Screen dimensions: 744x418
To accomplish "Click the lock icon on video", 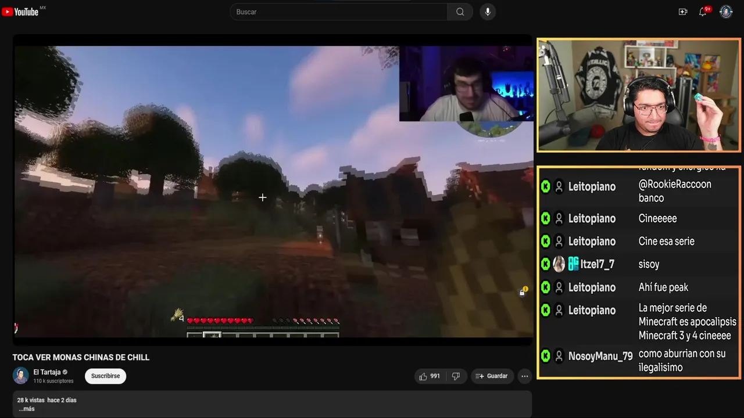I will click(x=523, y=292).
